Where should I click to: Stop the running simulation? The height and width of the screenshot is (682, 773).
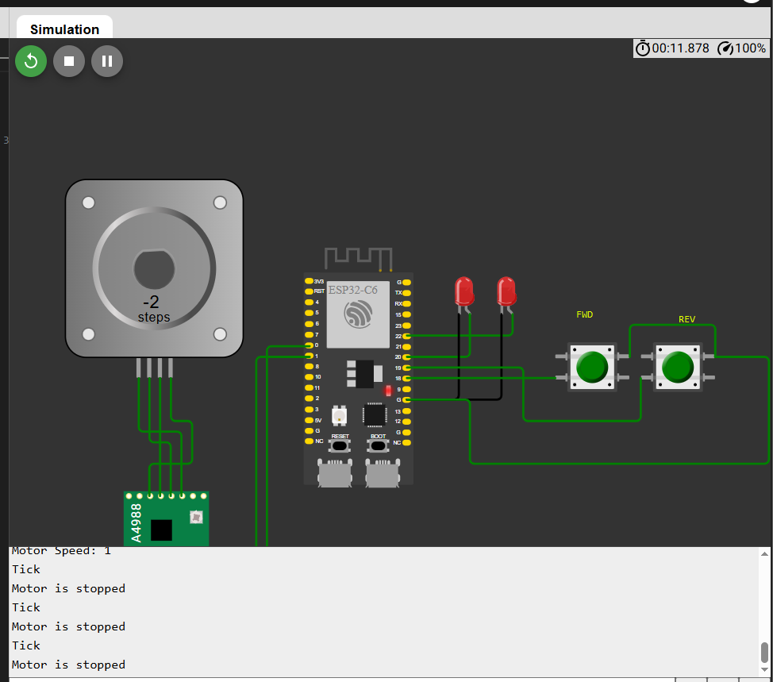pos(69,61)
